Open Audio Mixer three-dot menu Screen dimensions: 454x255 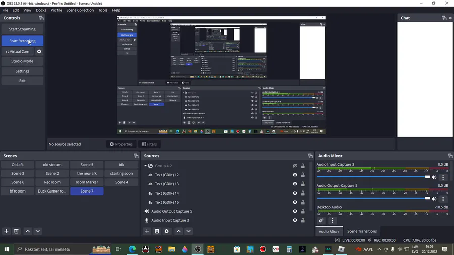point(333,221)
